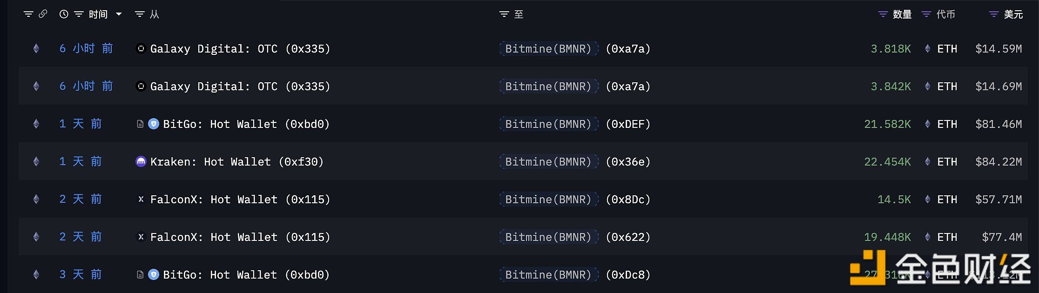
Task: Click the link icon in the header
Action: (44, 14)
